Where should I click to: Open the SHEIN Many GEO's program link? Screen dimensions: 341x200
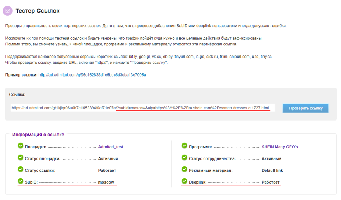280,147
